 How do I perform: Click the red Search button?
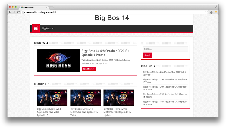coord(147,55)
